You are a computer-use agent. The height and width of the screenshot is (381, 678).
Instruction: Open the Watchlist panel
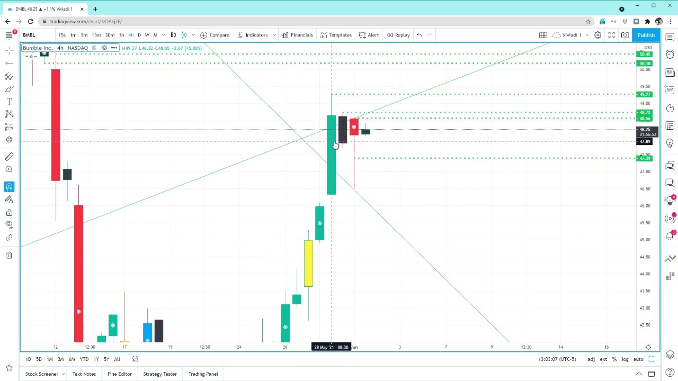click(x=670, y=38)
